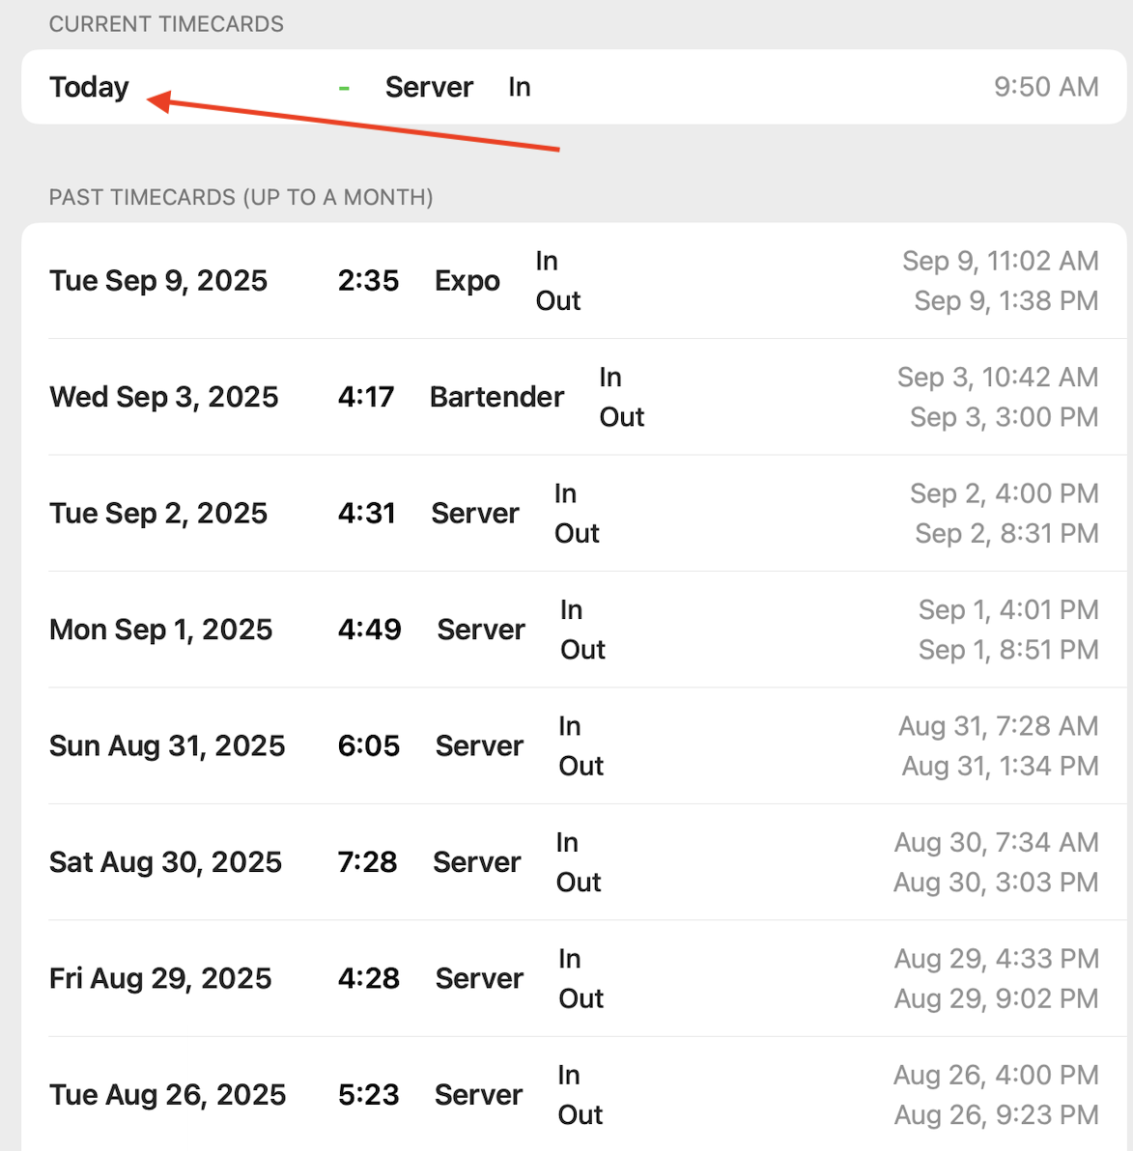Click the Aug 29, 4:33 PM clock-in time

(996, 959)
